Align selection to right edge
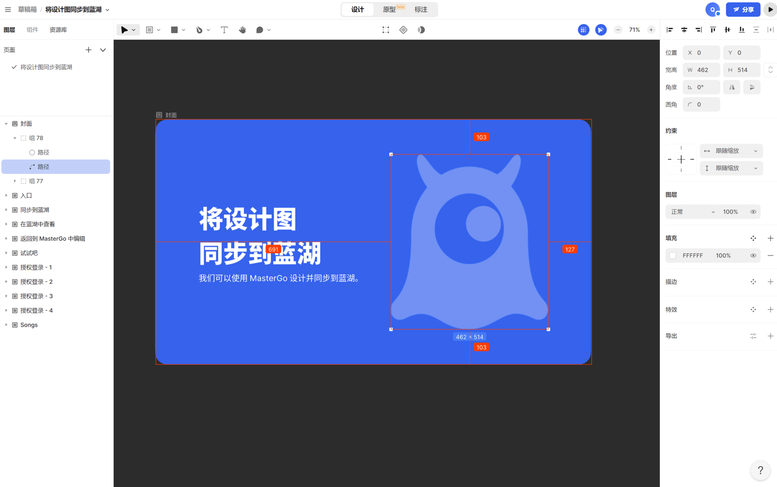 point(698,30)
